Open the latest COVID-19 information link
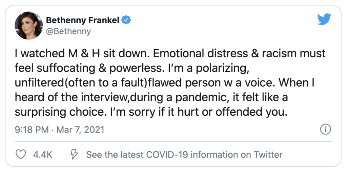 pos(184,154)
